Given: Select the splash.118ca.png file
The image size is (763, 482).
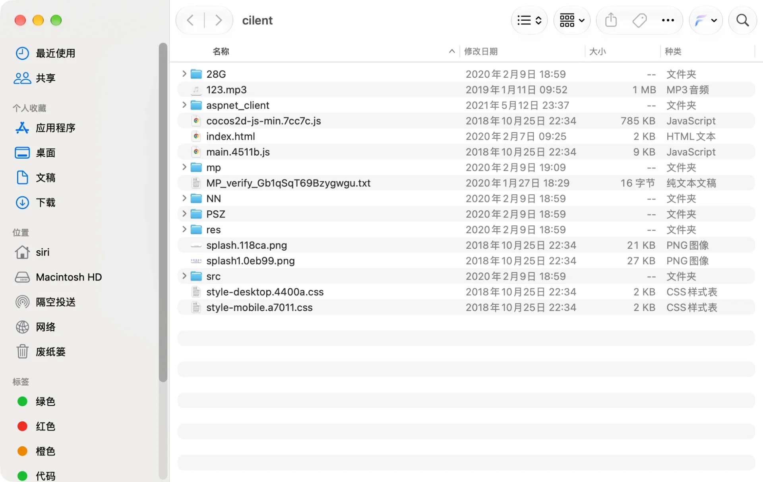Looking at the screenshot, I should (466, 245).
